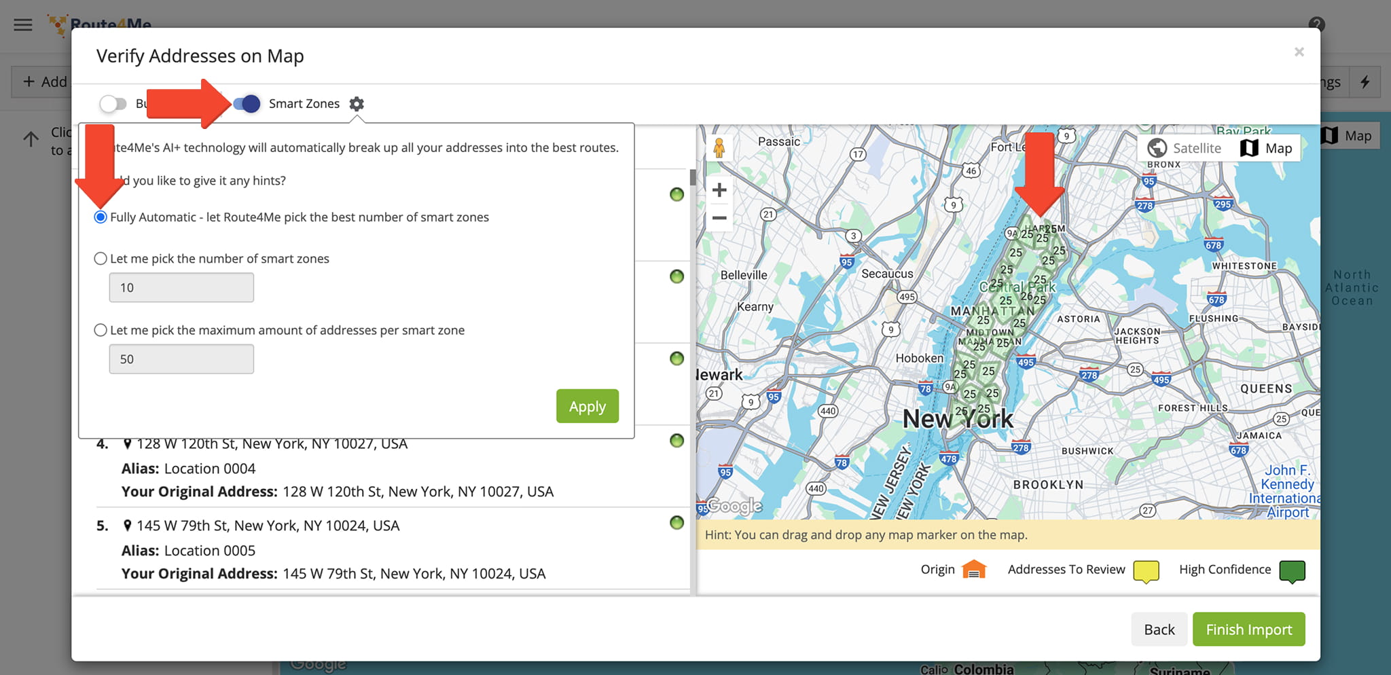Zoom out on the map
This screenshot has height=675, width=1391.
coord(719,218)
